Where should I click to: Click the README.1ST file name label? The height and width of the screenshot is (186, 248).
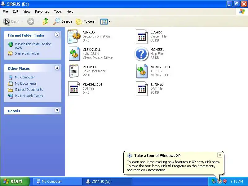pyautogui.click(x=92, y=84)
